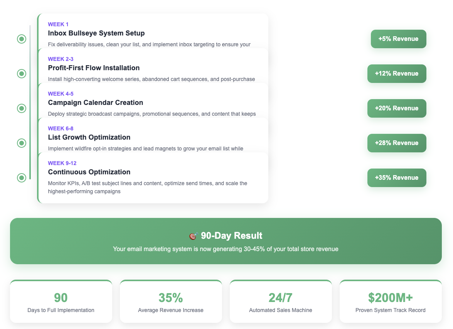Open the Inbox Bullseye System Setup heading
The height and width of the screenshot is (329, 453).
click(96, 33)
